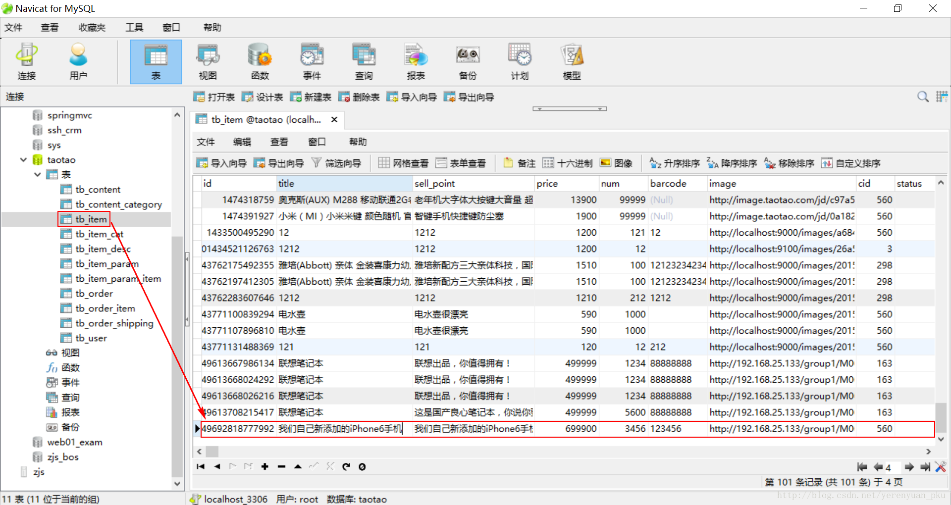Image resolution: width=951 pixels, height=505 pixels.
Task: Select the web01_exam database
Action: point(74,442)
